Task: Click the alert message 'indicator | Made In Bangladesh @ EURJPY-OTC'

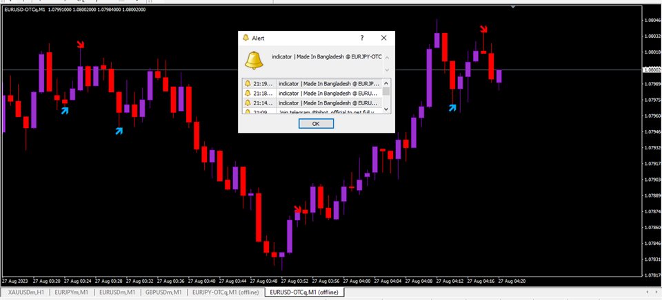Action: click(x=327, y=56)
